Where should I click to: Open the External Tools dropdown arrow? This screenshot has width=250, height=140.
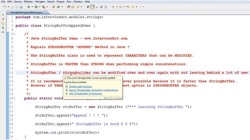tap(47, 7)
